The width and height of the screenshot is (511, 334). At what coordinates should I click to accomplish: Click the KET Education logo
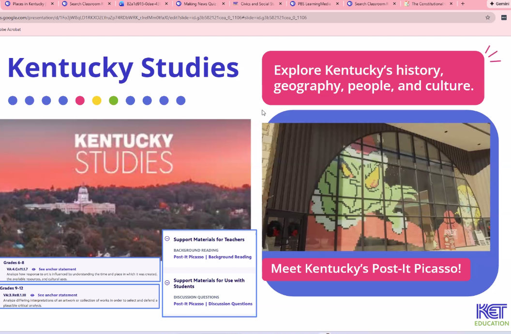coord(492,315)
